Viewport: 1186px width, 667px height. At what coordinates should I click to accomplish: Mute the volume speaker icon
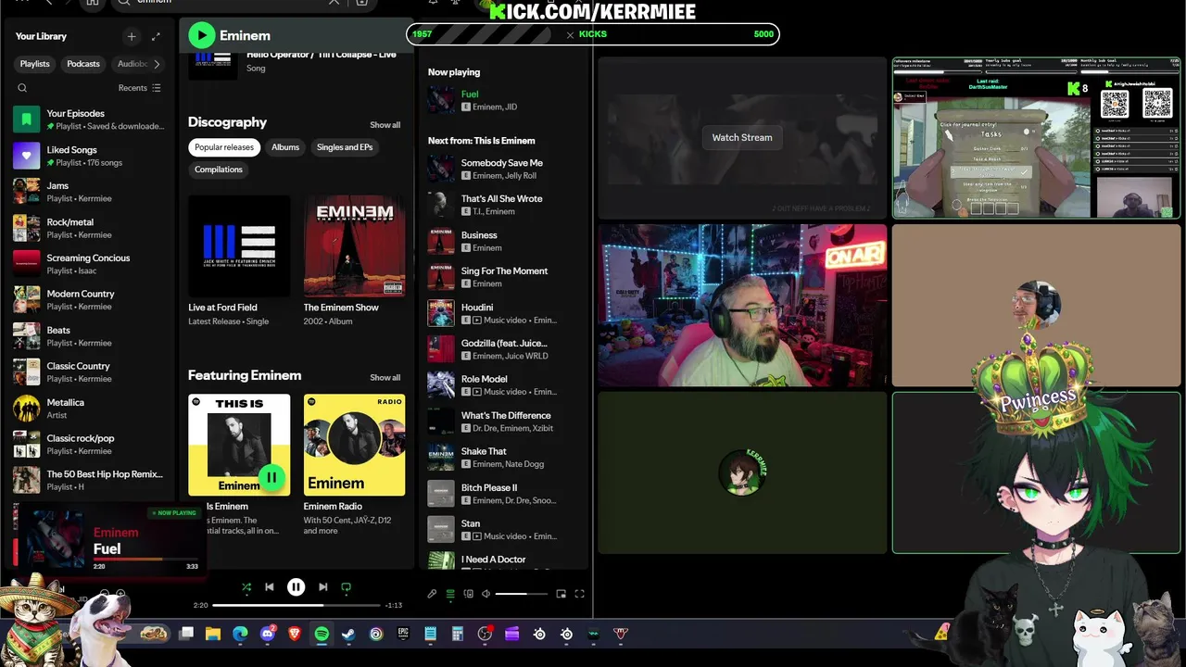[486, 594]
